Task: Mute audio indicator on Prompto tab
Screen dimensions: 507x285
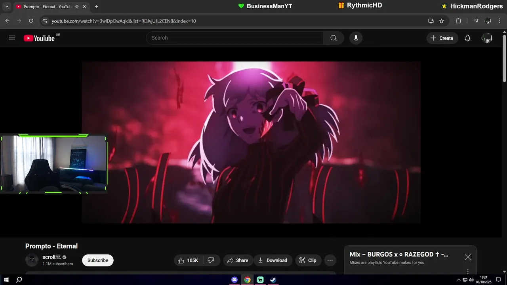Action: click(x=76, y=7)
